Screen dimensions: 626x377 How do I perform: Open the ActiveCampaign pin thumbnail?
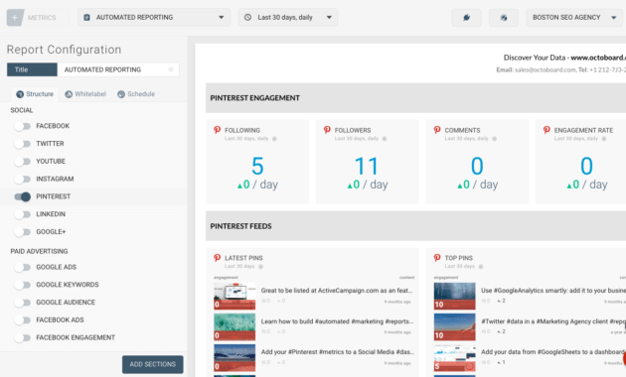click(x=235, y=296)
